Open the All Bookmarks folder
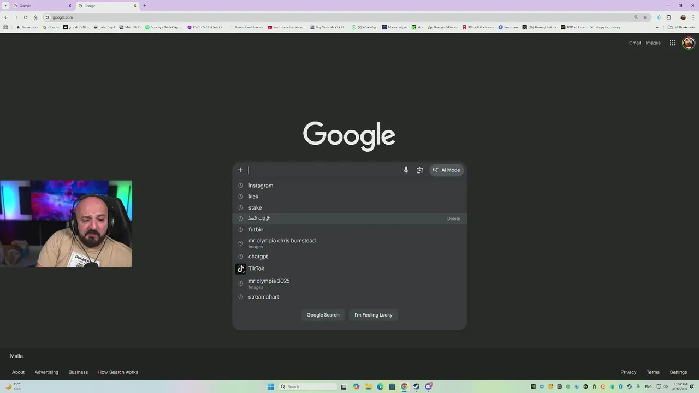This screenshot has height=393, width=699. (682, 27)
